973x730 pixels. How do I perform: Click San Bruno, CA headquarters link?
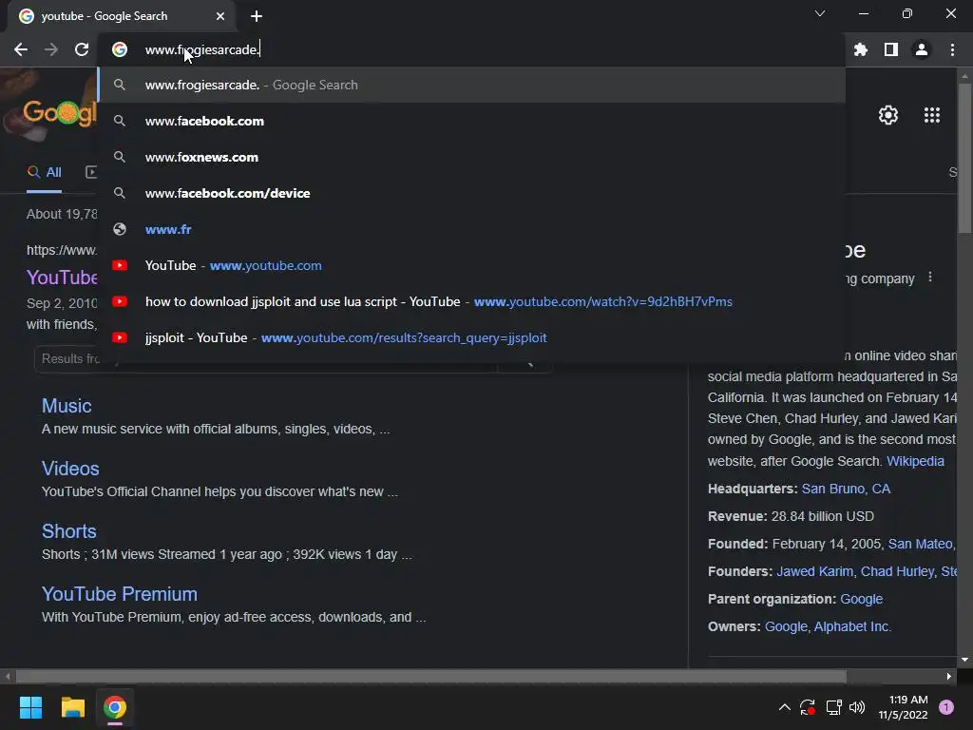tap(846, 489)
